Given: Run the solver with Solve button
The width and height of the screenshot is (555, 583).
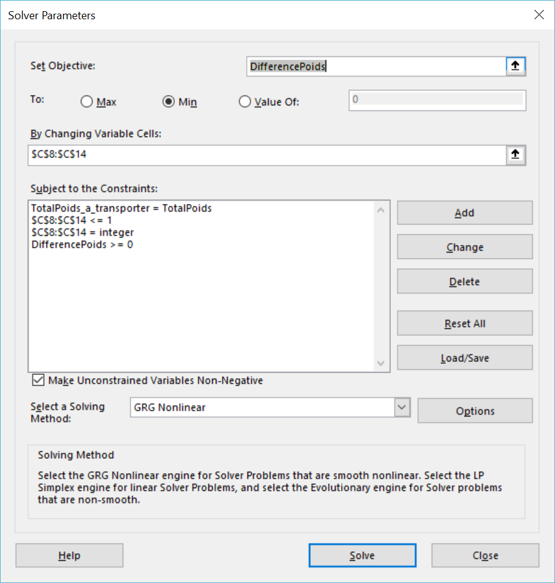Looking at the screenshot, I should 362,556.
